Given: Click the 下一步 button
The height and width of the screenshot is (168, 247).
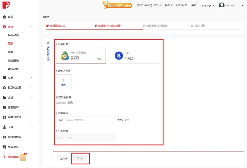Looking at the screenshot, I should 80,158.
